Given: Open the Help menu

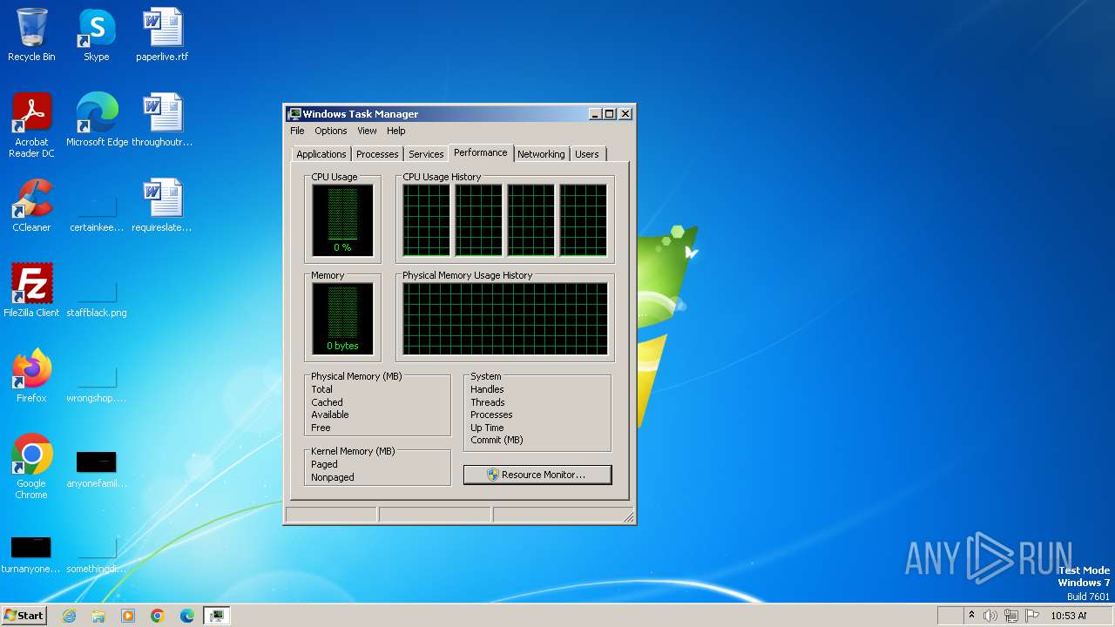Looking at the screenshot, I should click(x=396, y=131).
